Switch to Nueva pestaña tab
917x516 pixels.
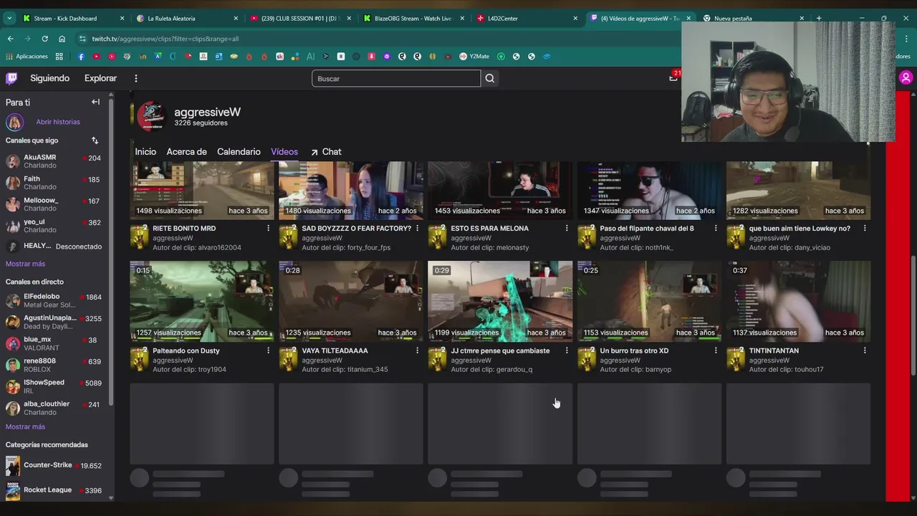click(752, 18)
